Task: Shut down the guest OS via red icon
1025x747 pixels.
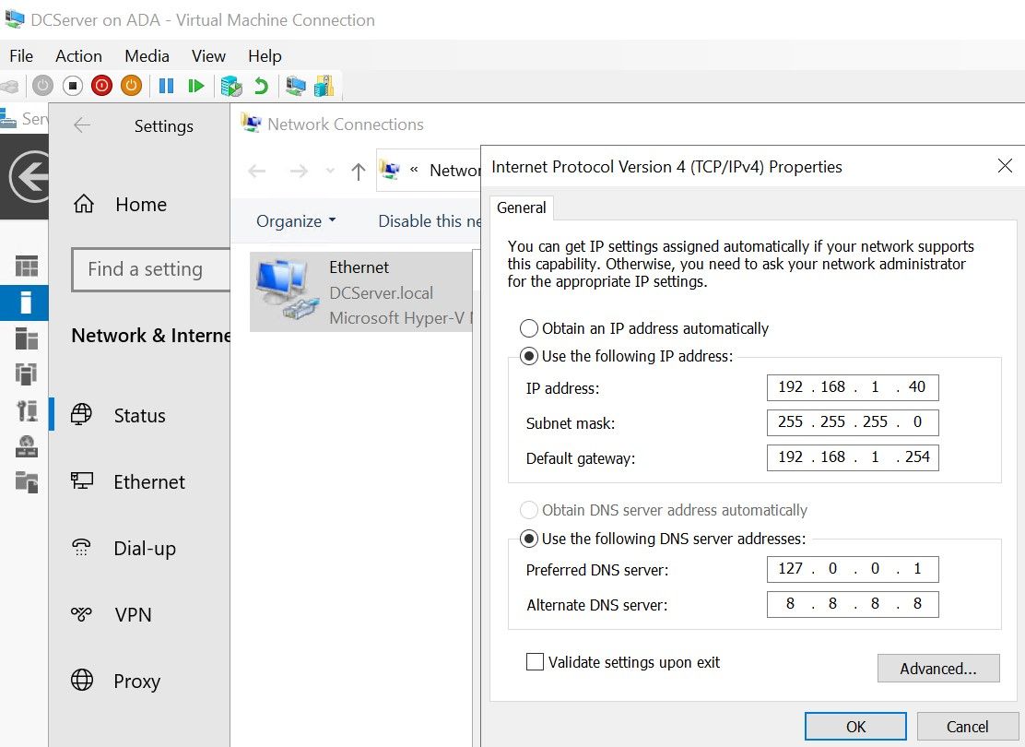Action: [101, 85]
